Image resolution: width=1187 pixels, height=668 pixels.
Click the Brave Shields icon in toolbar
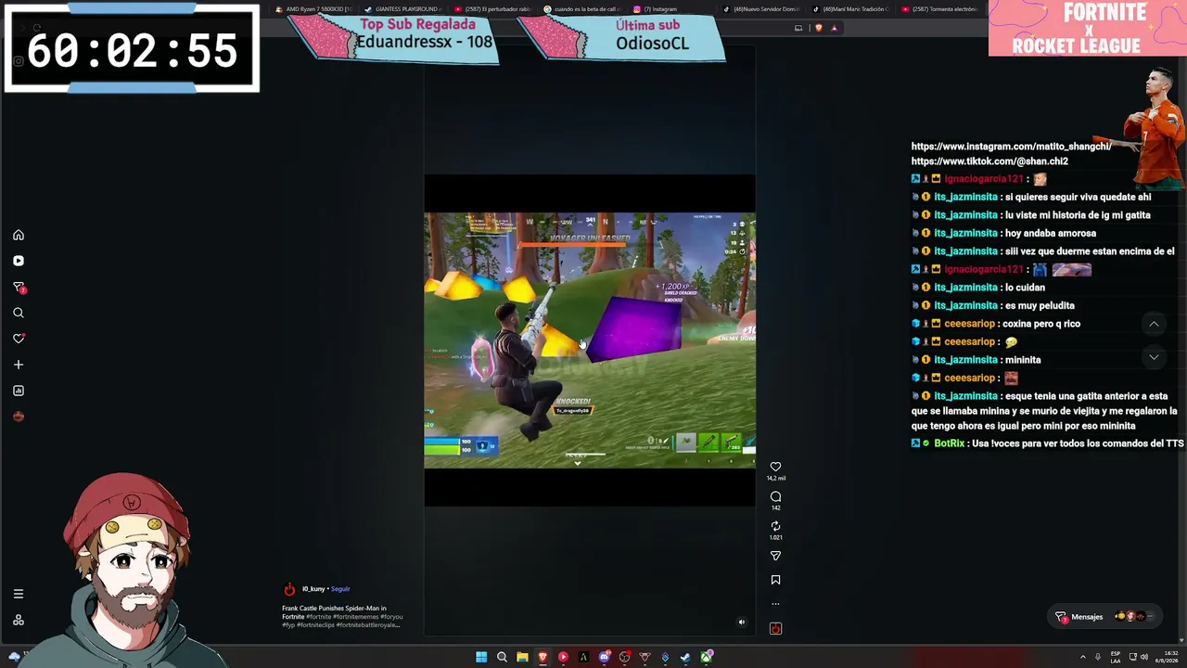click(818, 28)
